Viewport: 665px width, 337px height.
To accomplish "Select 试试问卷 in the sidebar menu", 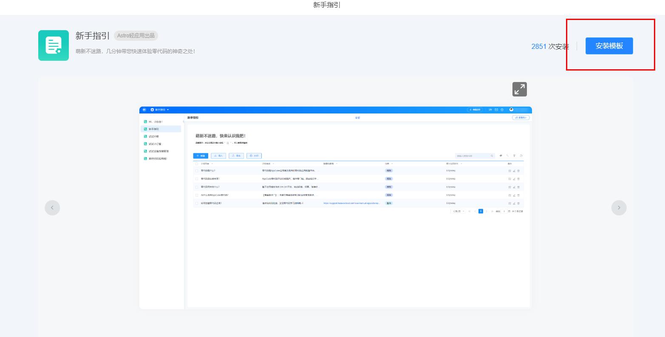I will pyautogui.click(x=154, y=136).
